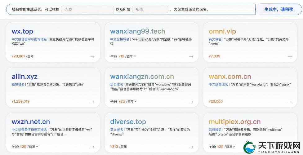Open the diverse.top domain title
The image size is (303, 155).
pos(128,122)
